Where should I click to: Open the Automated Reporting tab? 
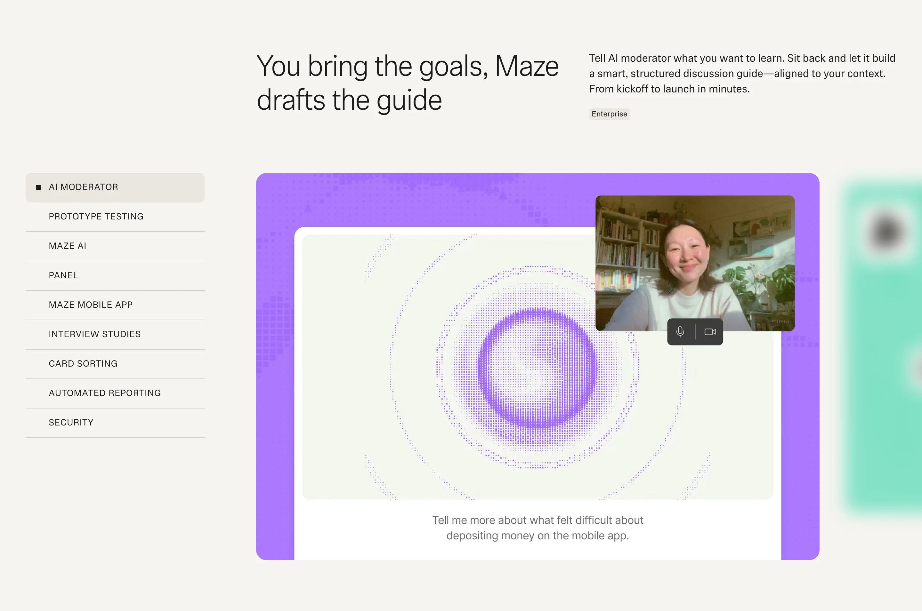point(115,393)
